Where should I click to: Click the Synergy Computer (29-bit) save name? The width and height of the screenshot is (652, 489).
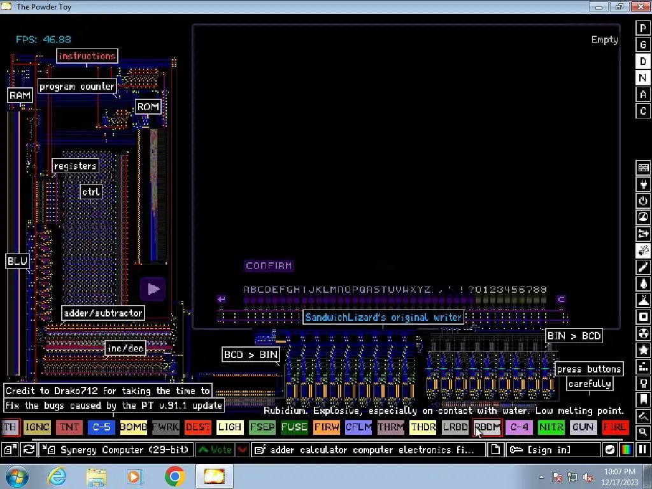pyautogui.click(x=117, y=450)
